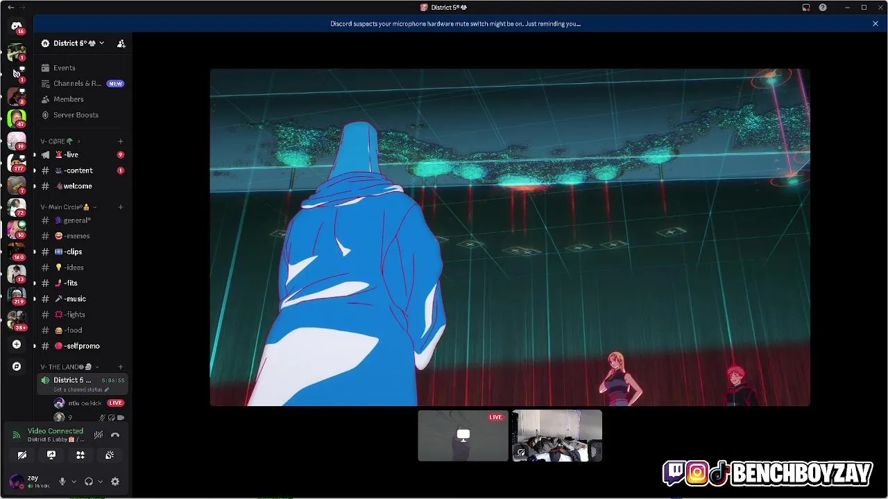Click the invite people icon beside District 5
This screenshot has height=499, width=888.
coord(121,43)
